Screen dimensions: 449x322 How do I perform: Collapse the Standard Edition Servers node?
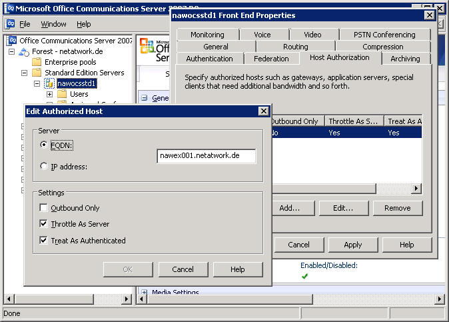coord(25,73)
